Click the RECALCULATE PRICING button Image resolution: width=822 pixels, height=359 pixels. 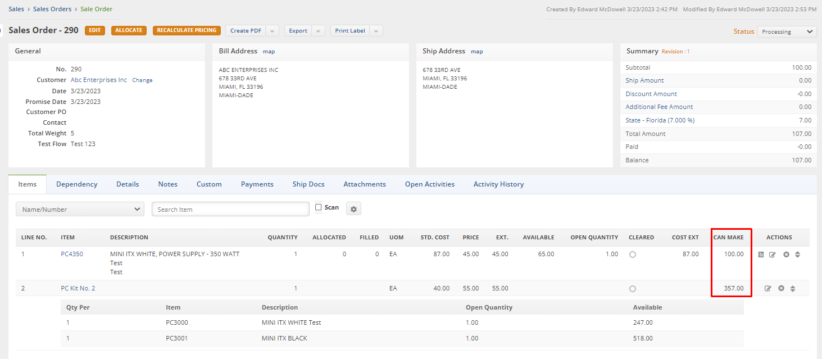click(187, 30)
